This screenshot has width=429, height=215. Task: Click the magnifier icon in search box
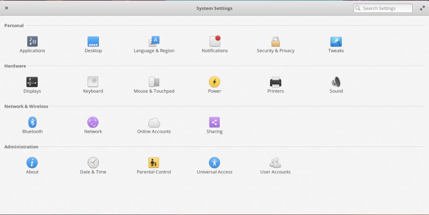click(358, 8)
